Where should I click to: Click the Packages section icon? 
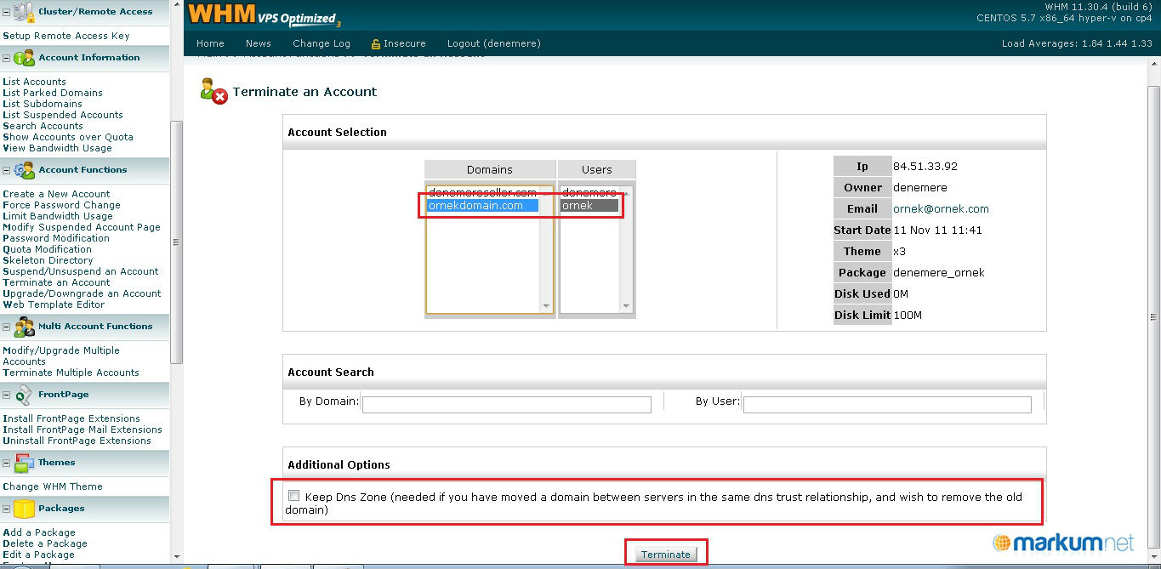coord(24,509)
